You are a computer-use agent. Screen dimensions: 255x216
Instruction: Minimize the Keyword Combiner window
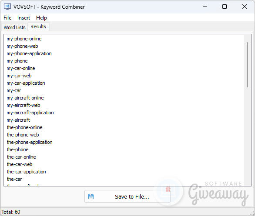[205, 7]
